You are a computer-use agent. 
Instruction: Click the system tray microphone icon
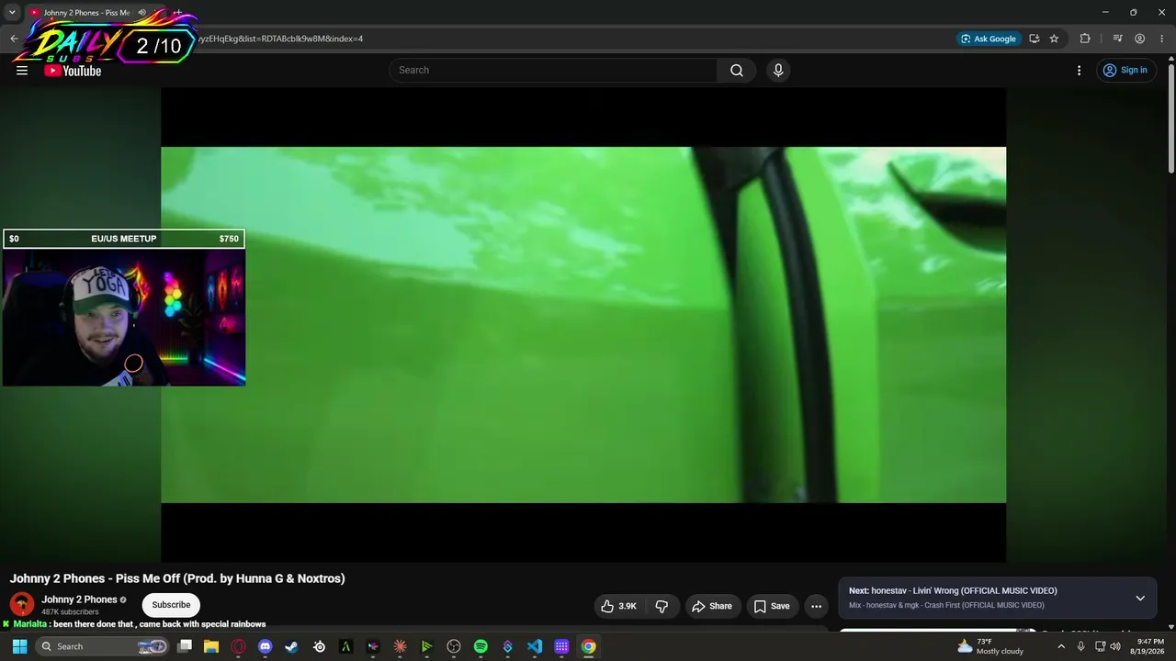coord(1080,646)
